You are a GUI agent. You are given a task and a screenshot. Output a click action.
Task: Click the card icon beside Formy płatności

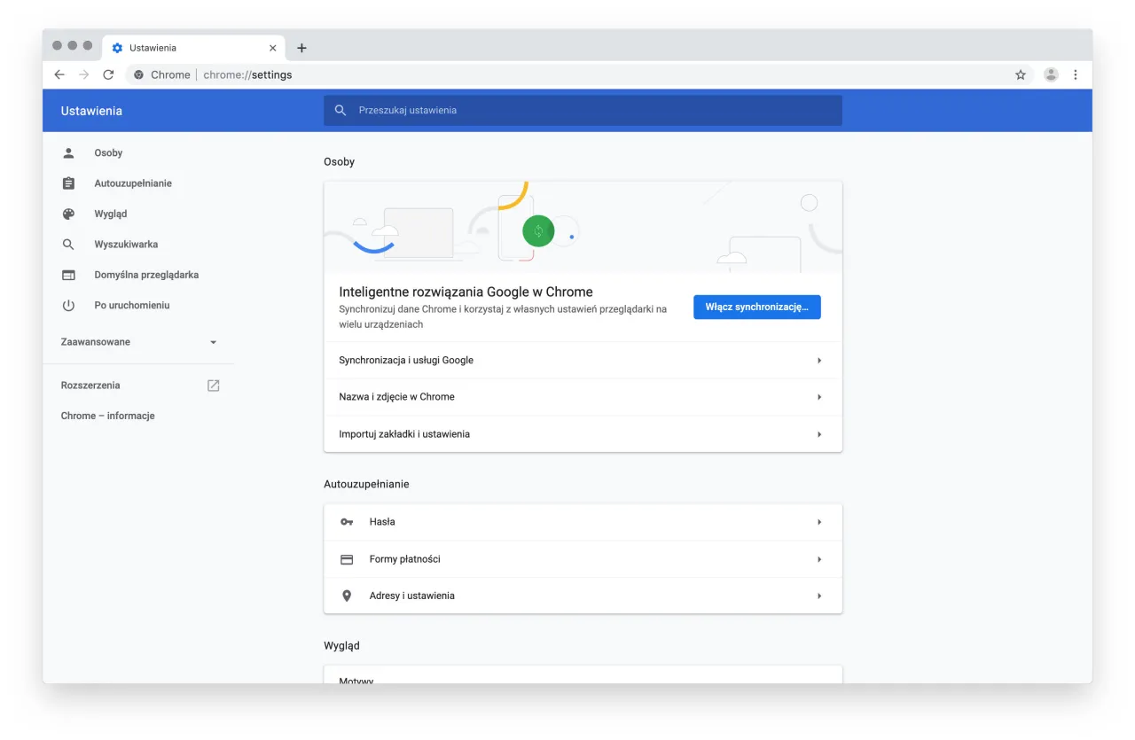pos(347,558)
